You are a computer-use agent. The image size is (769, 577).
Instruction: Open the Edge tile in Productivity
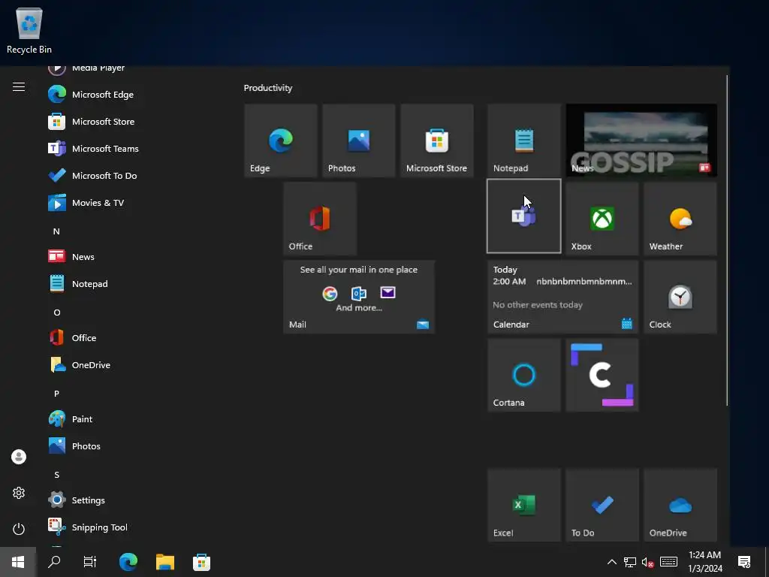[281, 140]
